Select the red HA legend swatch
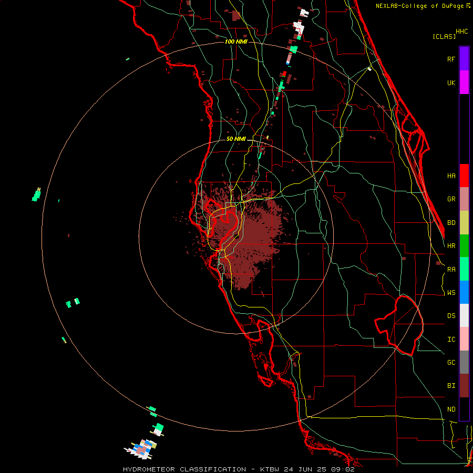The height and width of the screenshot is (473, 473). [x=464, y=176]
